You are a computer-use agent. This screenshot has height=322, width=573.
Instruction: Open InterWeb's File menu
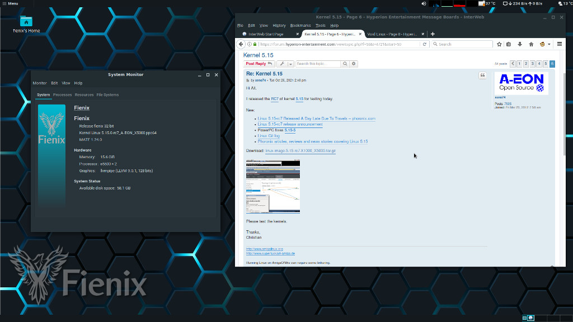240,26
